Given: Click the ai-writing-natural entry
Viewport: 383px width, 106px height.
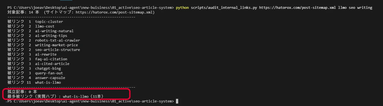Looking at the screenshot, I should coord(54,31).
